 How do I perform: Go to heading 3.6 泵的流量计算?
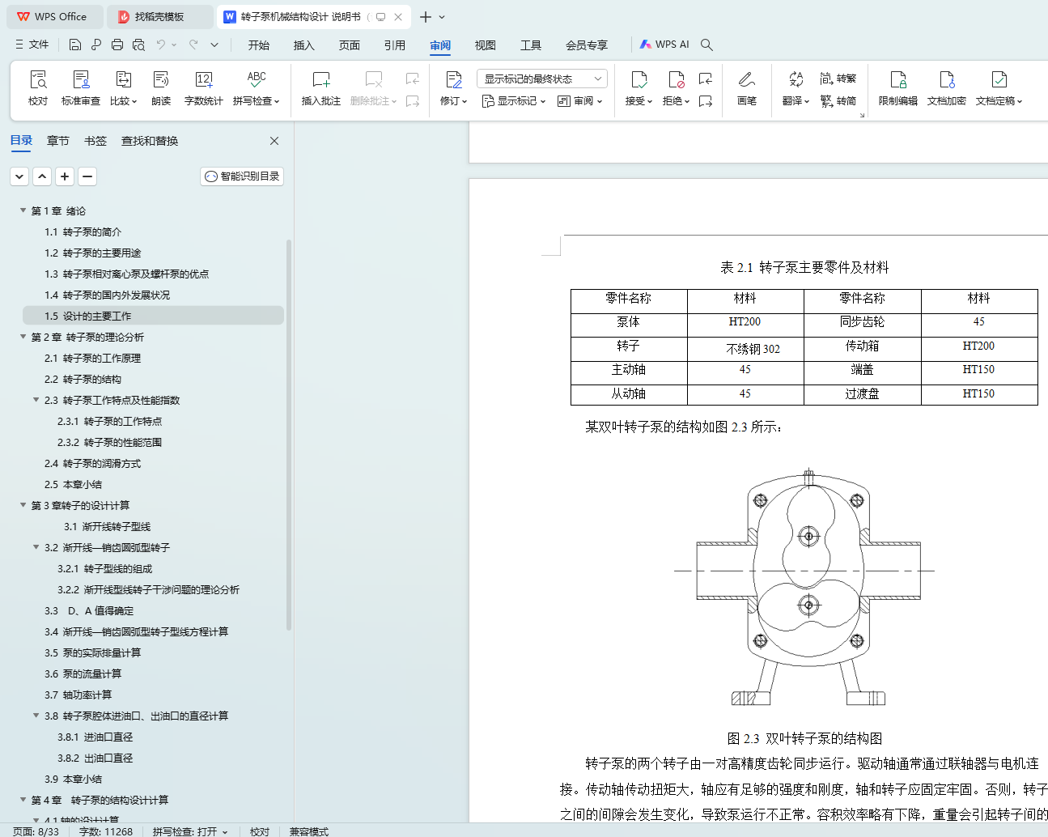83,673
